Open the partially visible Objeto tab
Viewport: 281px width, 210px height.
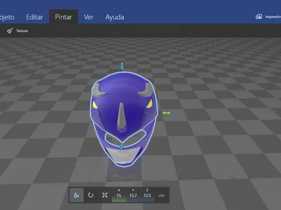point(7,17)
